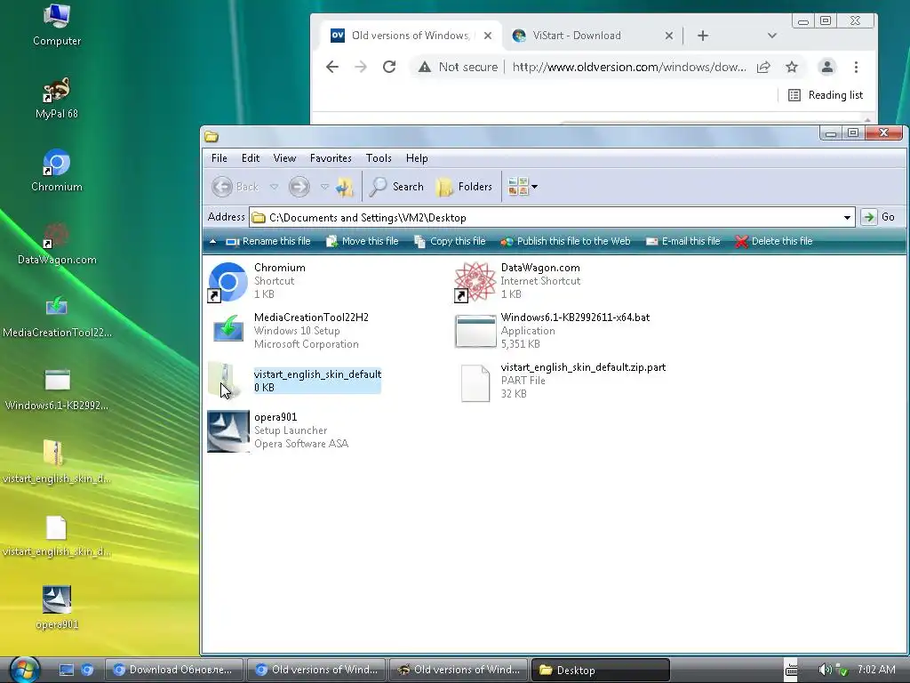This screenshot has height=683, width=910.
Task: Click Rename this file
Action: 268,241
